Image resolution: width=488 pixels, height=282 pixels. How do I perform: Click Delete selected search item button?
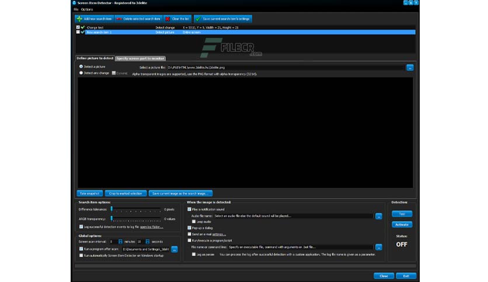139,19
